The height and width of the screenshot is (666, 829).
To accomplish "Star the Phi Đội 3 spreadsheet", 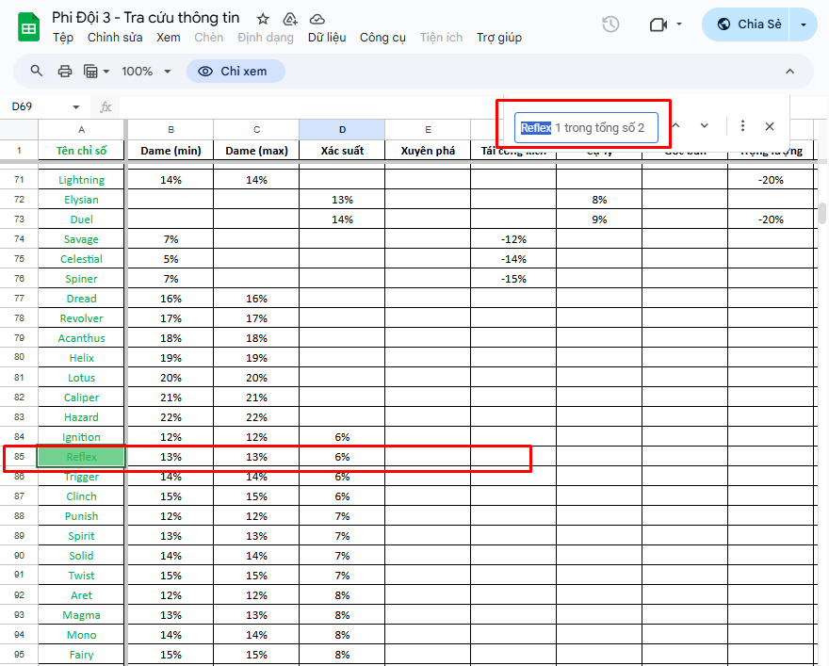I will pos(263,19).
